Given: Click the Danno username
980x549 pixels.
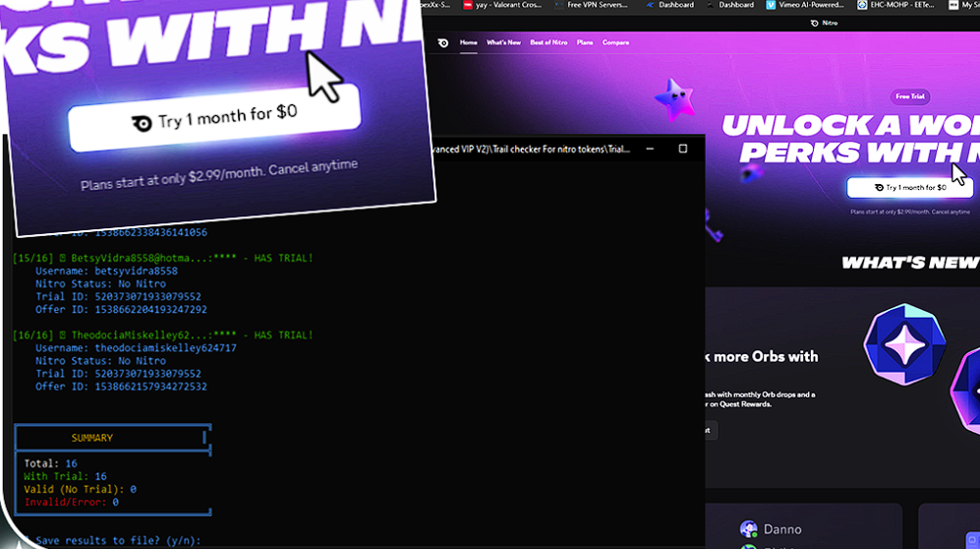Looking at the screenshot, I should coord(782,529).
